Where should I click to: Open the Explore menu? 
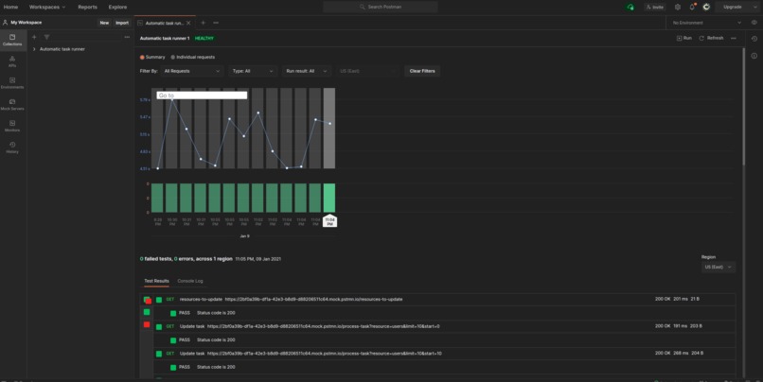pos(117,7)
